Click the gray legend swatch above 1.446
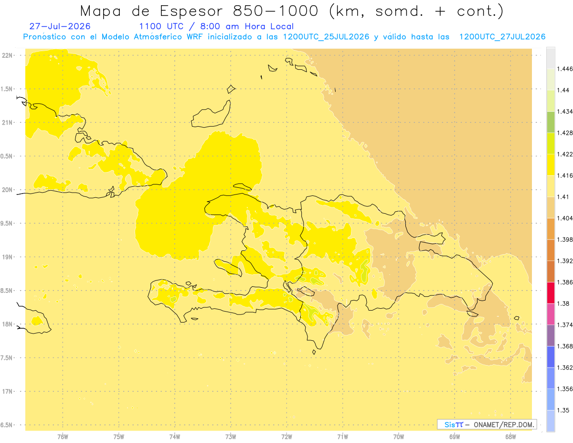 click(x=551, y=58)
